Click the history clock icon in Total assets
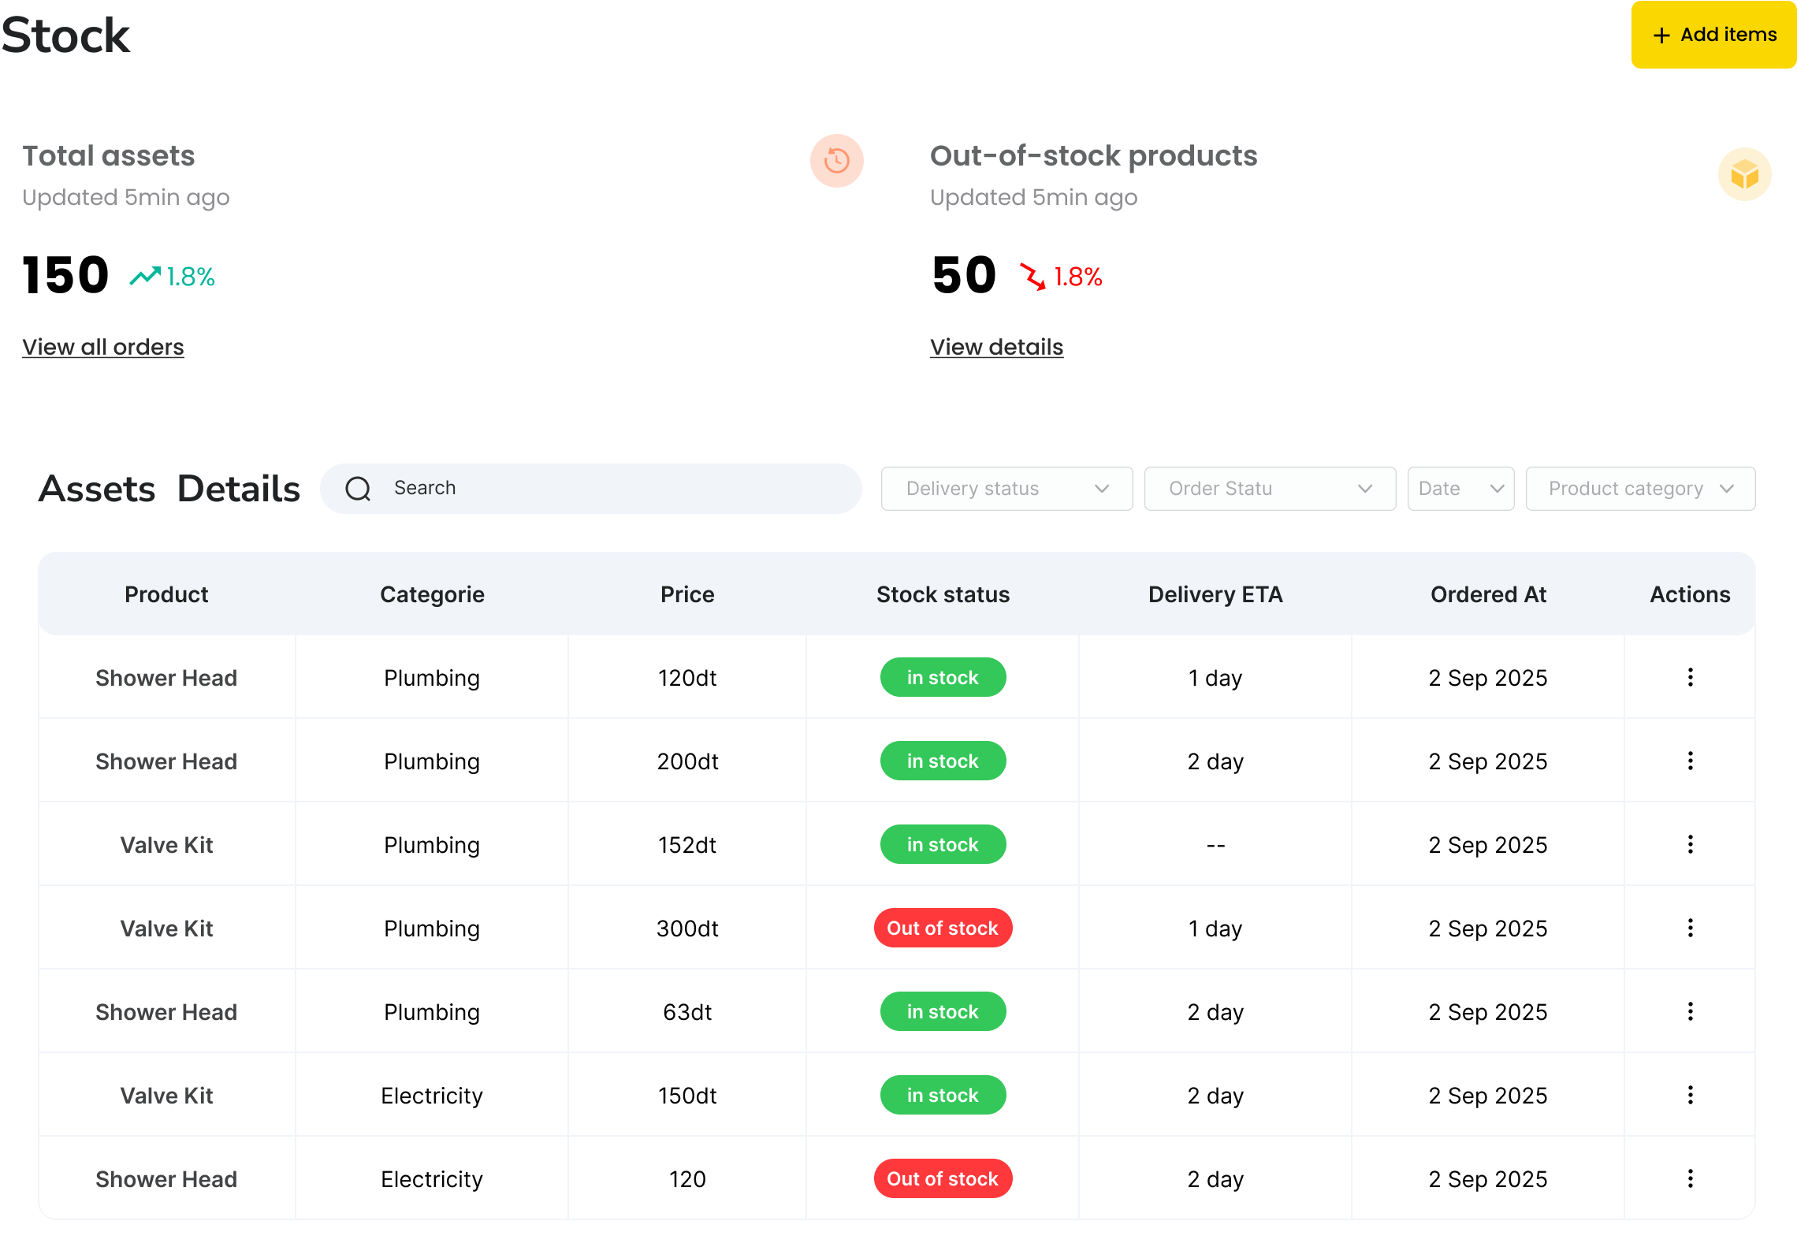 [x=836, y=161]
